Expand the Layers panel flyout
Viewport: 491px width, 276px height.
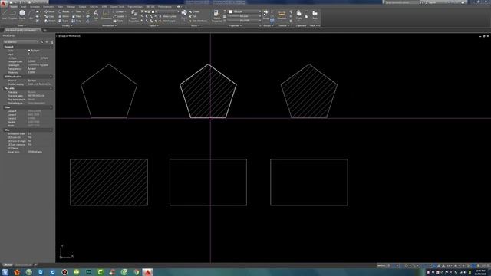point(153,25)
